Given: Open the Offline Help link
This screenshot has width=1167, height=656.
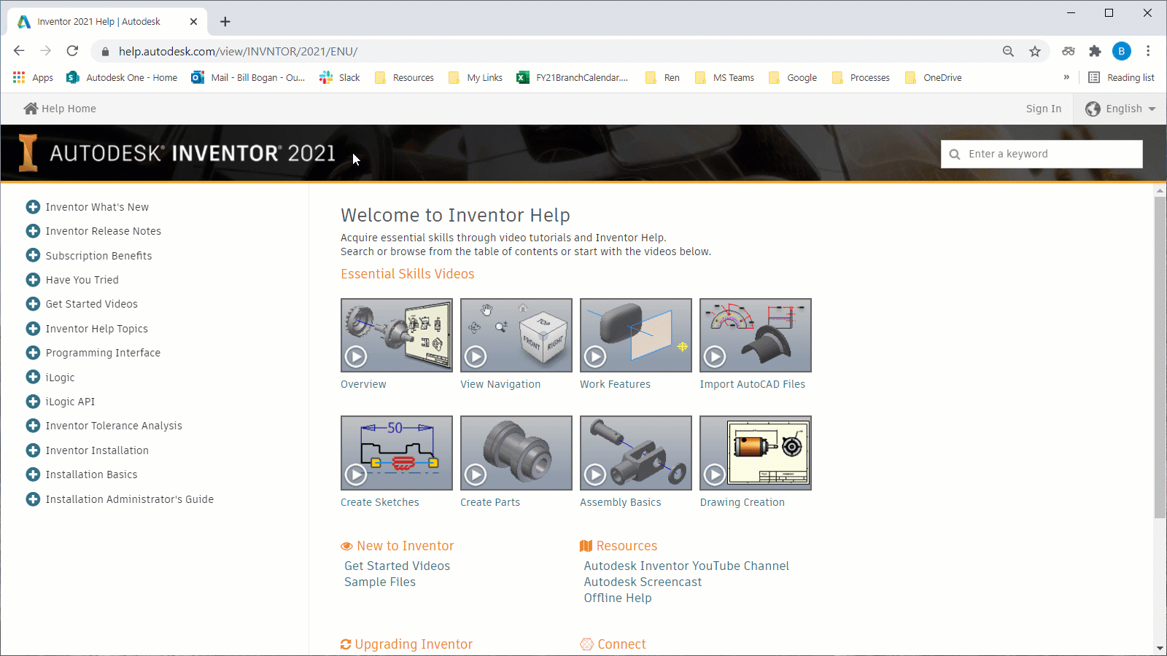Looking at the screenshot, I should [618, 598].
